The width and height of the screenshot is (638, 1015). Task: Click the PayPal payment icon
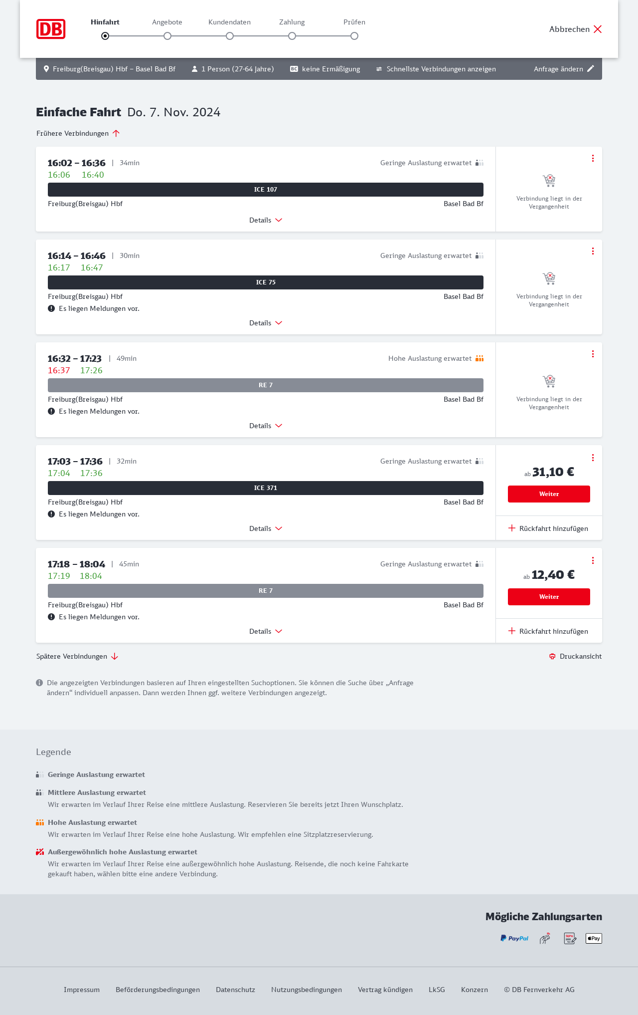pyautogui.click(x=514, y=938)
